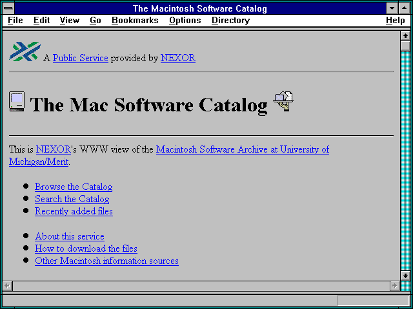Open the Browse the Catalog link
Image resolution: width=413 pixels, height=309 pixels.
[74, 187]
